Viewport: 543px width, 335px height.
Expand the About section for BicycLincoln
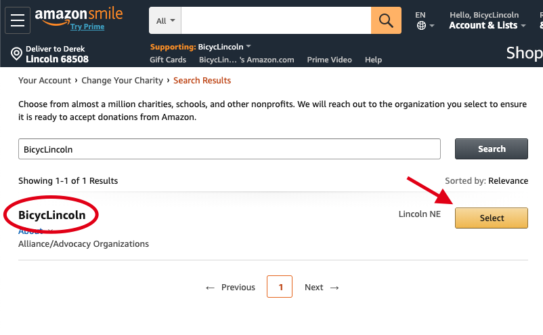[35, 231]
